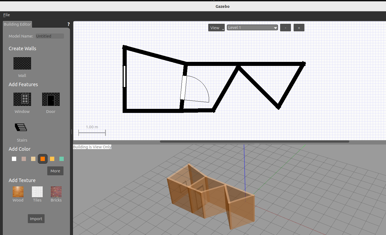386x235 pixels.
Task: Click the orange building model in 3D view
Action: point(211,196)
